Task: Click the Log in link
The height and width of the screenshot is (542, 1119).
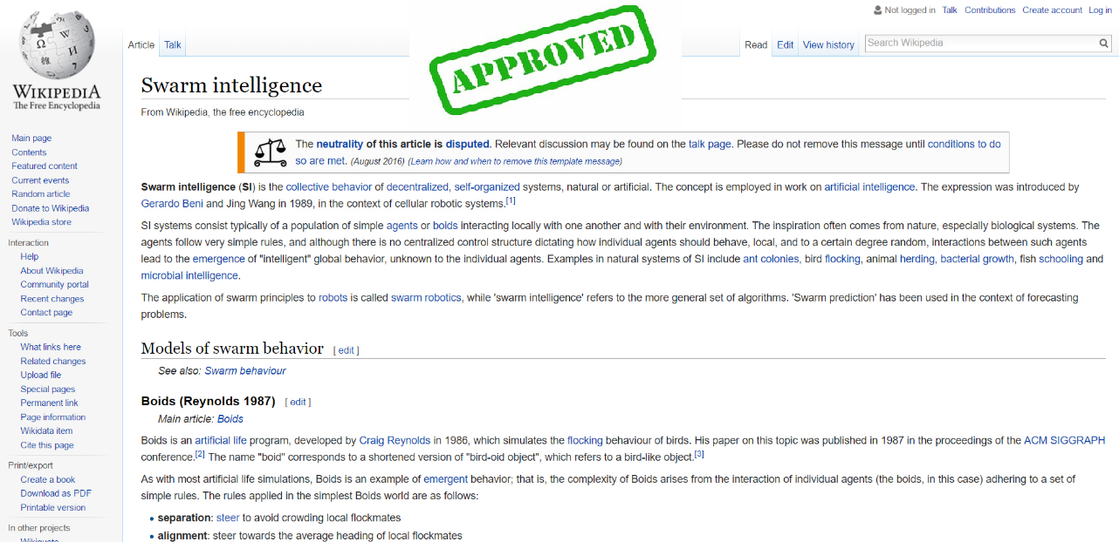Action: coord(1100,10)
